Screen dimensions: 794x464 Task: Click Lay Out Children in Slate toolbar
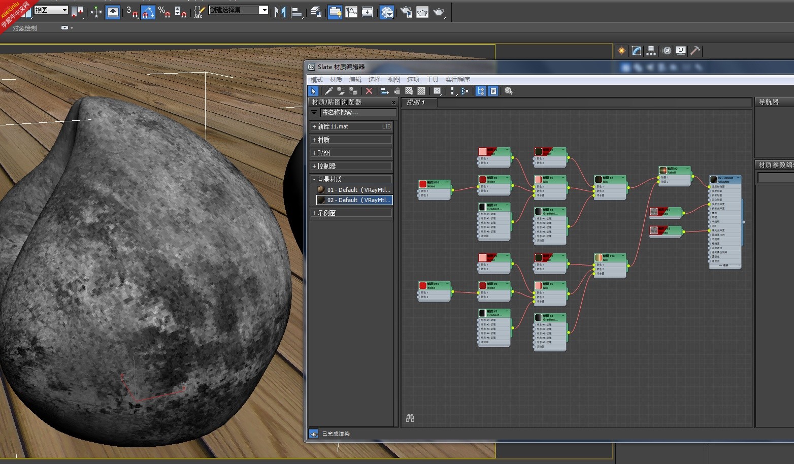(465, 91)
